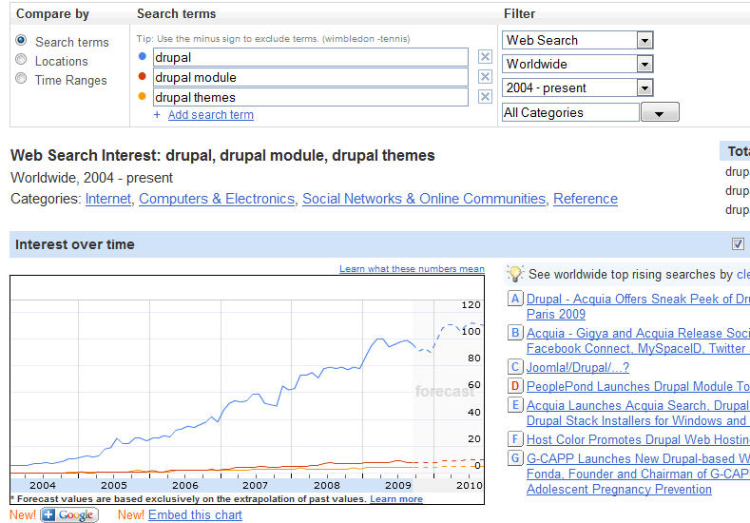
Task: Click news marker E icon
Action: 515,405
